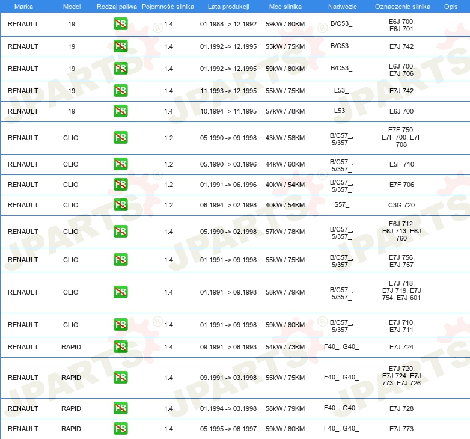
Task: Click body code S57_
Action: point(341,205)
